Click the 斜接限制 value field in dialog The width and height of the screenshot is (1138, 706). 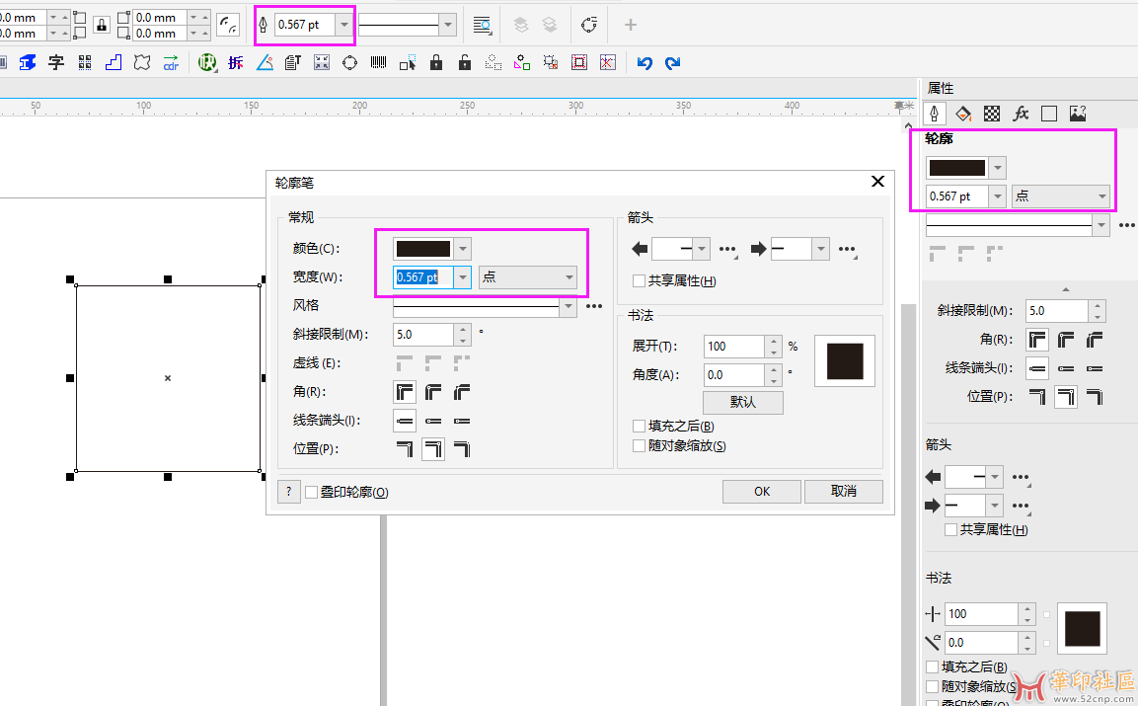[423, 335]
